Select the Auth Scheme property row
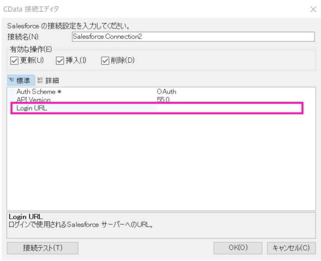Image resolution: width=321 pixels, height=261 pixels. point(161,92)
